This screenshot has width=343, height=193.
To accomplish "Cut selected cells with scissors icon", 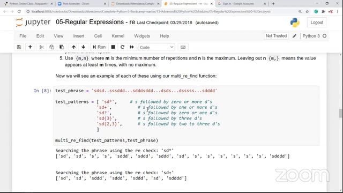I will pyautogui.click(x=42, y=47).
